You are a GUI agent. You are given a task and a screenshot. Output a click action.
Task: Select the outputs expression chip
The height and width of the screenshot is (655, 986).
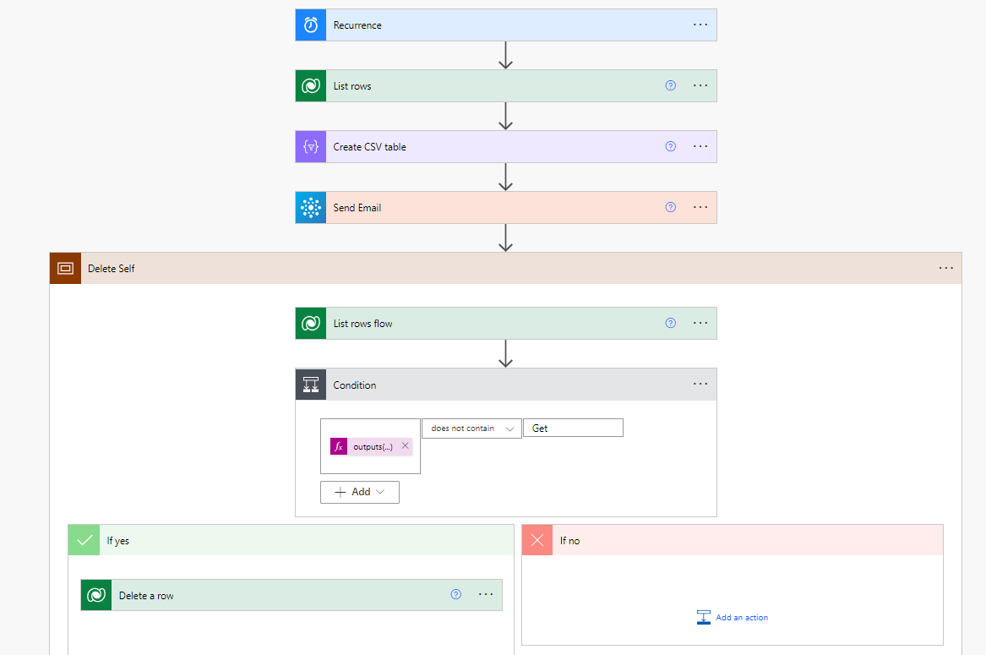coord(365,445)
